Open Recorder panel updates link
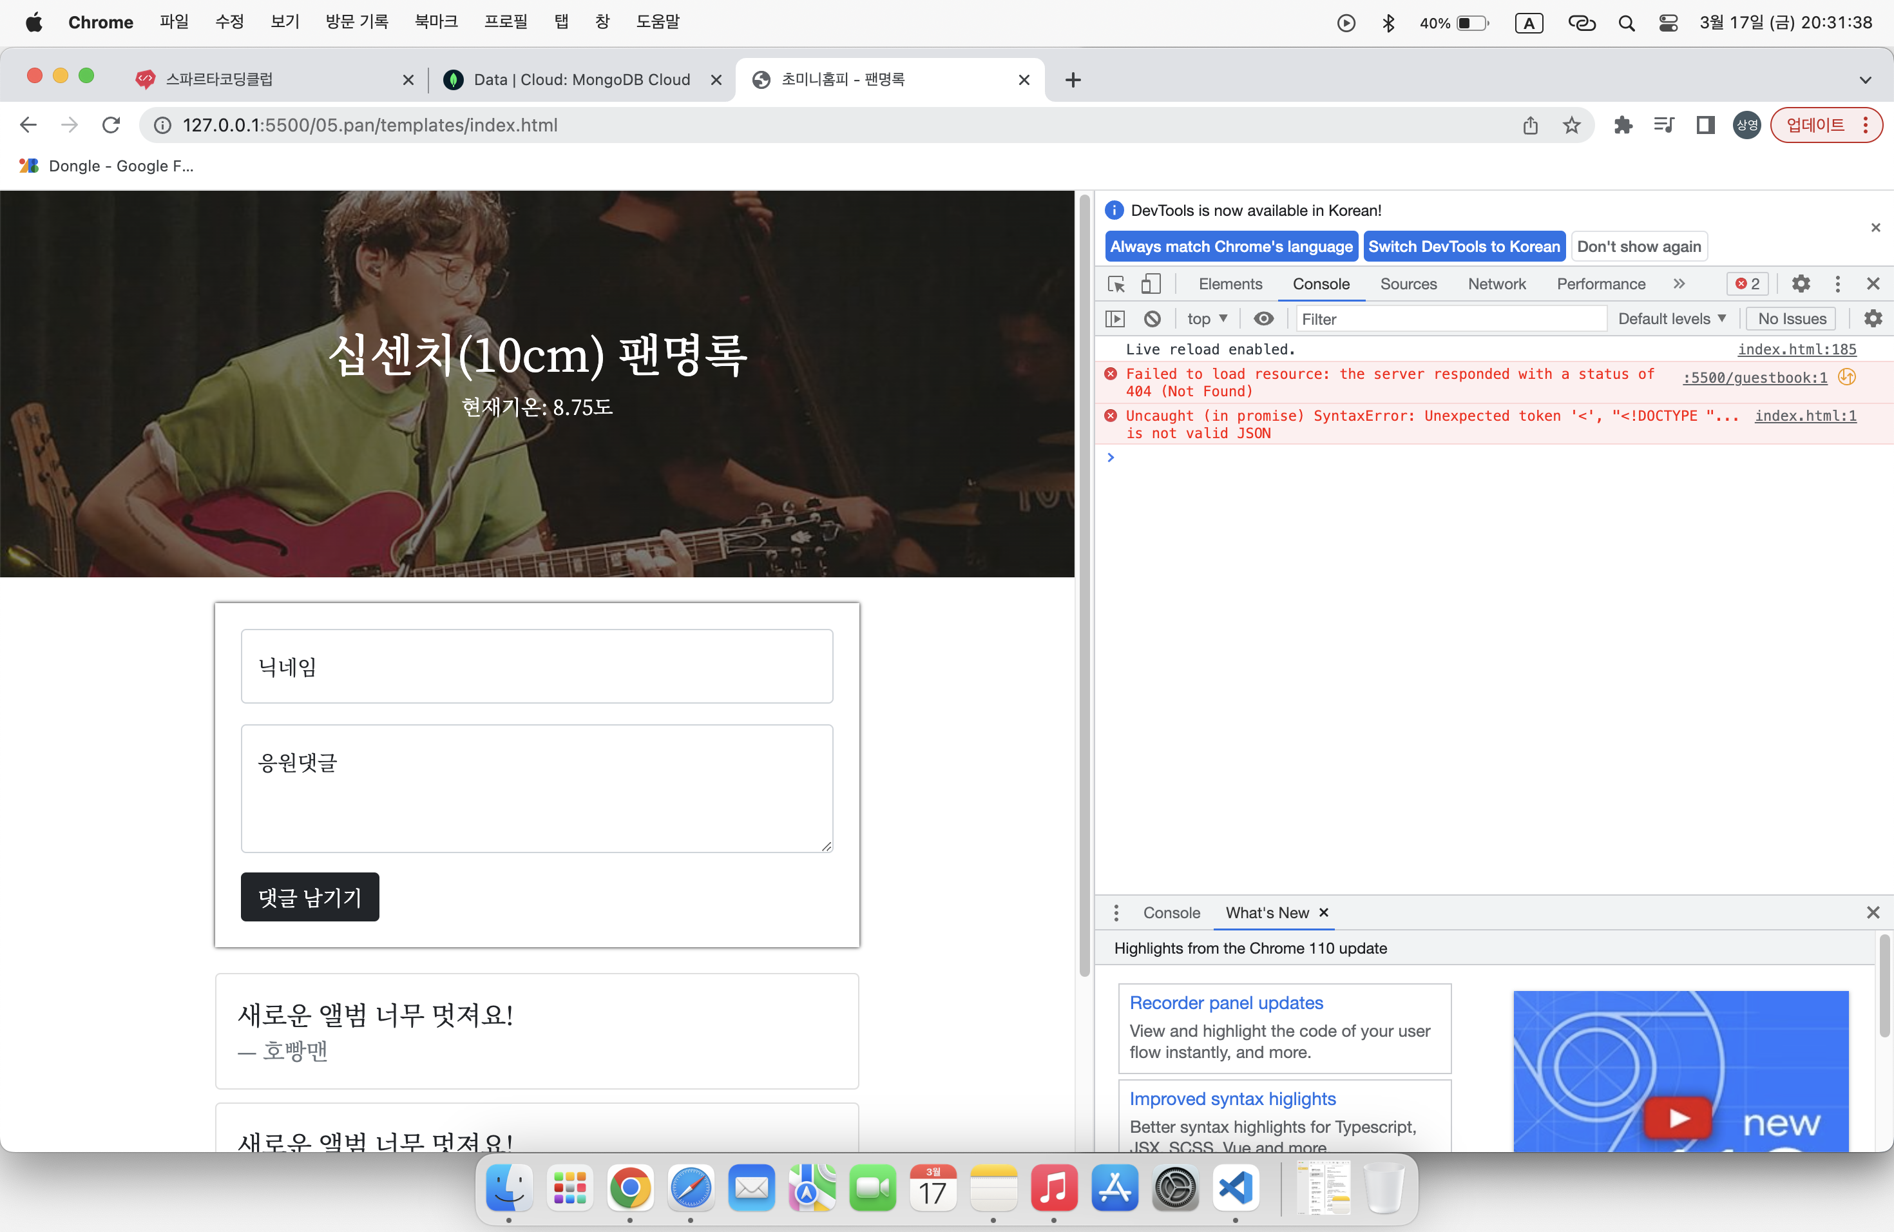Image resolution: width=1894 pixels, height=1232 pixels. pos(1227,1003)
